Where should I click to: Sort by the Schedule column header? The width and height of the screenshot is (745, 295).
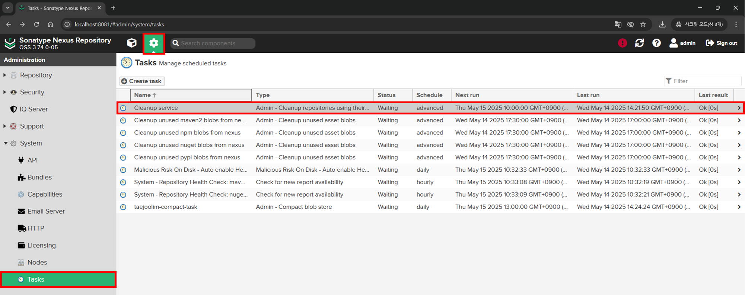(432, 95)
